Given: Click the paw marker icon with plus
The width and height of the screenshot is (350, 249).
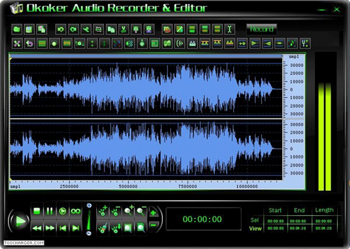Looking at the screenshot, I should (x=103, y=211).
